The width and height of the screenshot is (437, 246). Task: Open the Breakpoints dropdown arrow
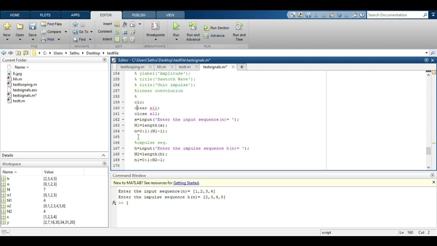[x=155, y=40]
